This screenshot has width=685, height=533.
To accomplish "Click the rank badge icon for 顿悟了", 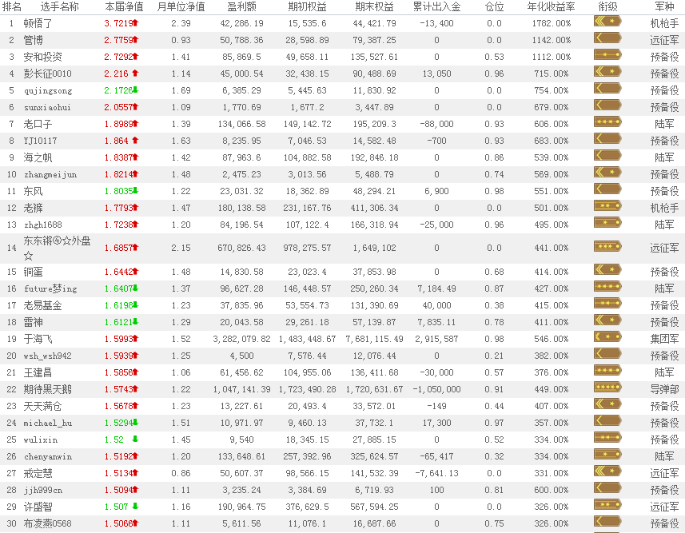I will [607, 22].
